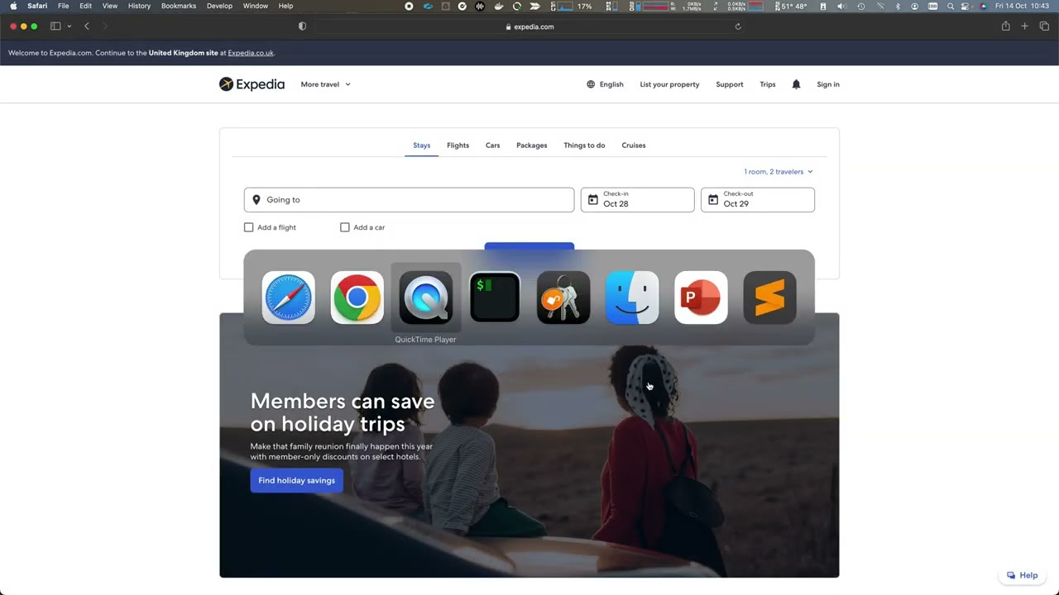
Task: Open the File menu
Action: click(x=63, y=6)
